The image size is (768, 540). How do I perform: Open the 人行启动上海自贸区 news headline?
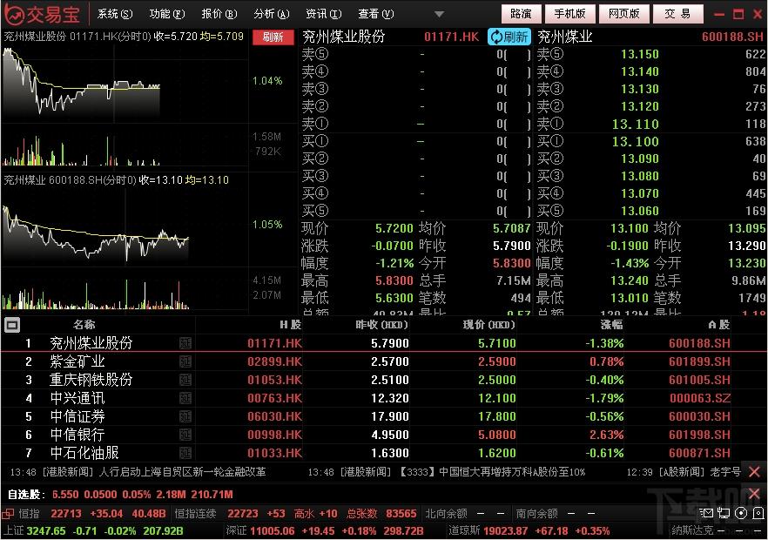tap(182, 472)
